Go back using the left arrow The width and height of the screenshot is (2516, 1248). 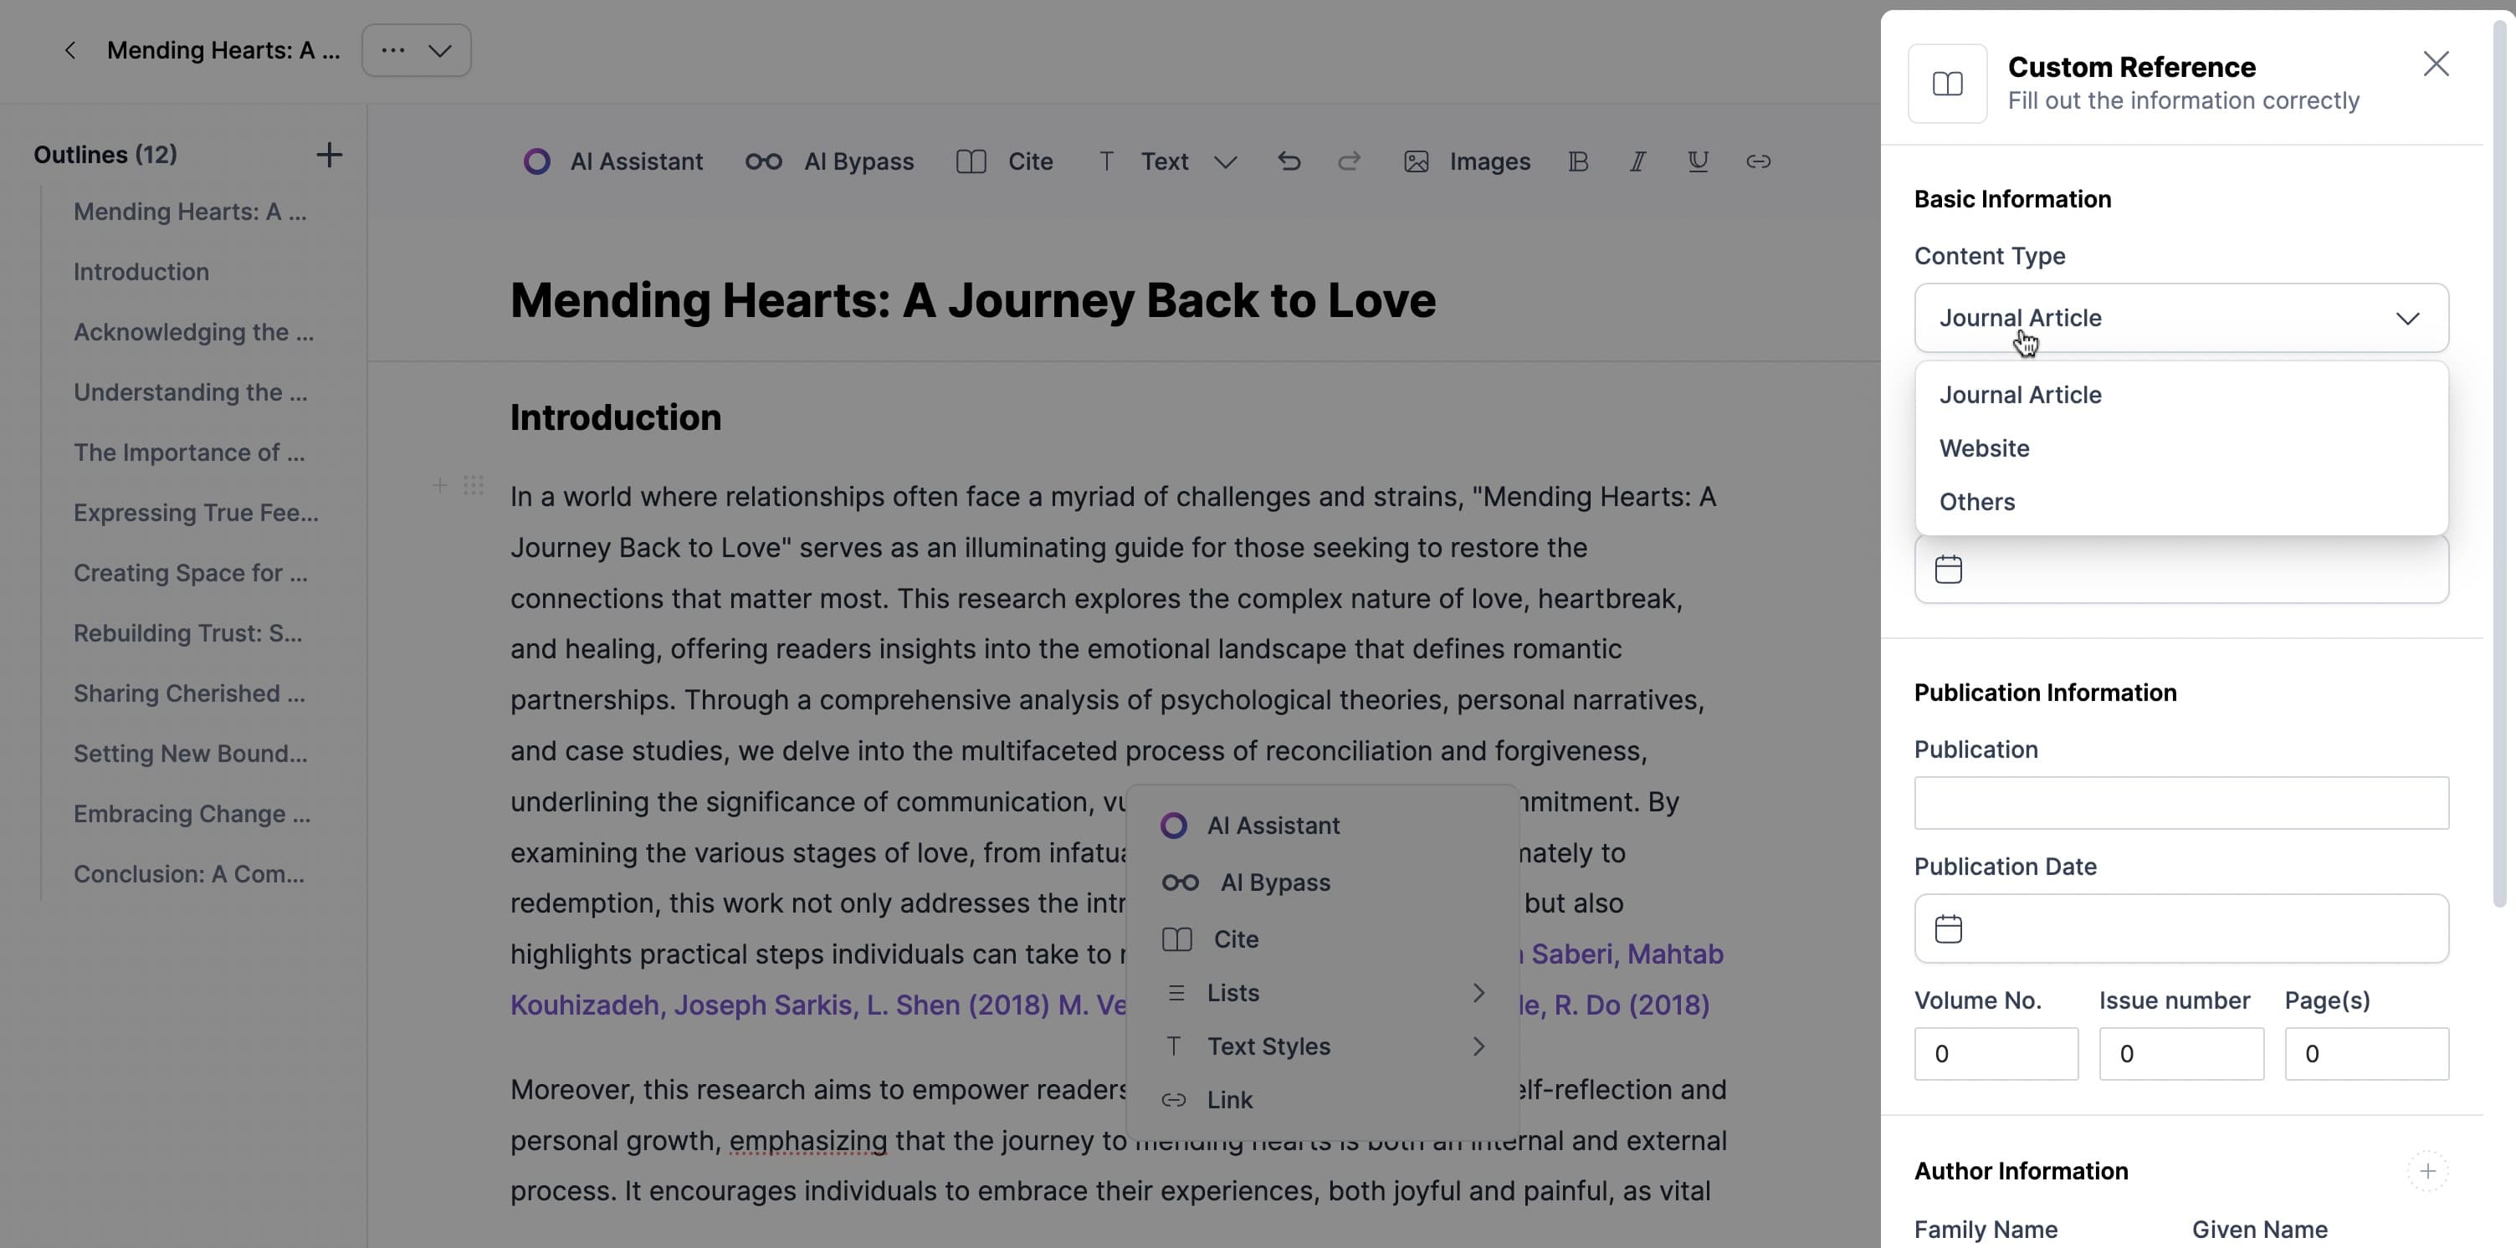[69, 50]
